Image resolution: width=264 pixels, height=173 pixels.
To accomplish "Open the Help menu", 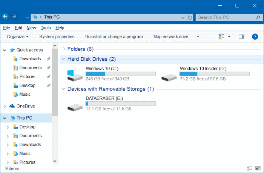I will tap(60, 28).
